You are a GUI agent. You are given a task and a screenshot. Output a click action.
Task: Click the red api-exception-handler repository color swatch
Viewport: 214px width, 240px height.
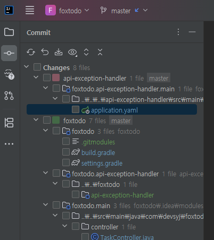point(56,78)
